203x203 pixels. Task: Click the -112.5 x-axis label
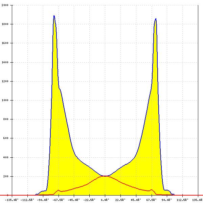click(27, 200)
